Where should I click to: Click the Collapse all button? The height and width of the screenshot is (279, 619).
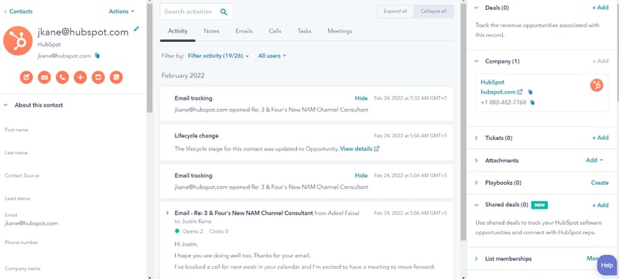433,12
